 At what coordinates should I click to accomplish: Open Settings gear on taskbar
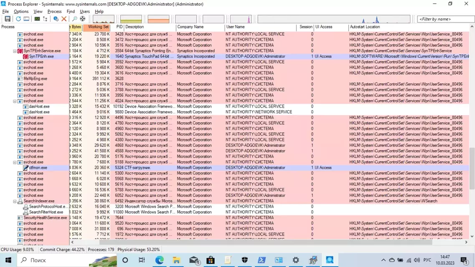pos(296,260)
